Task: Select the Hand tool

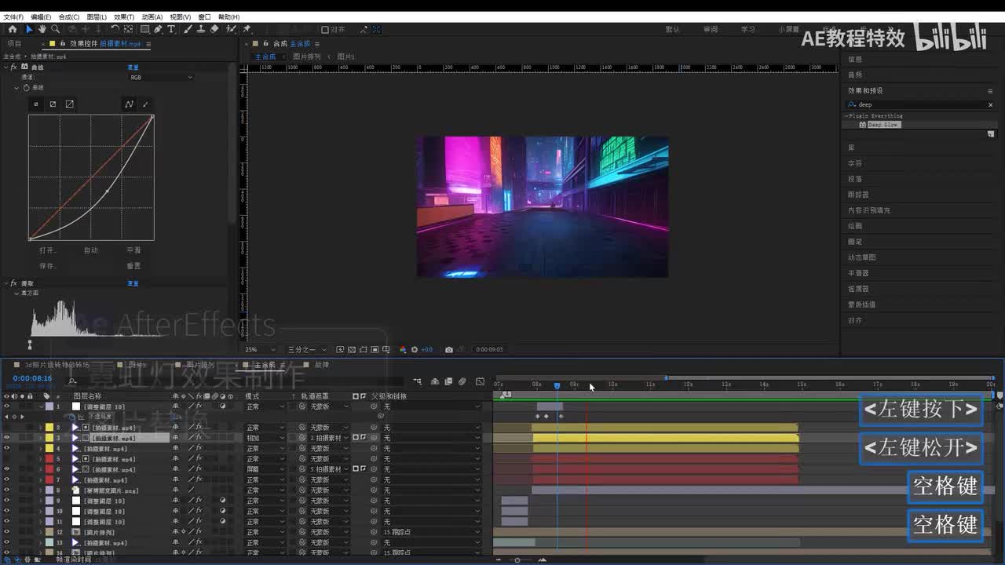Action: click(42, 29)
